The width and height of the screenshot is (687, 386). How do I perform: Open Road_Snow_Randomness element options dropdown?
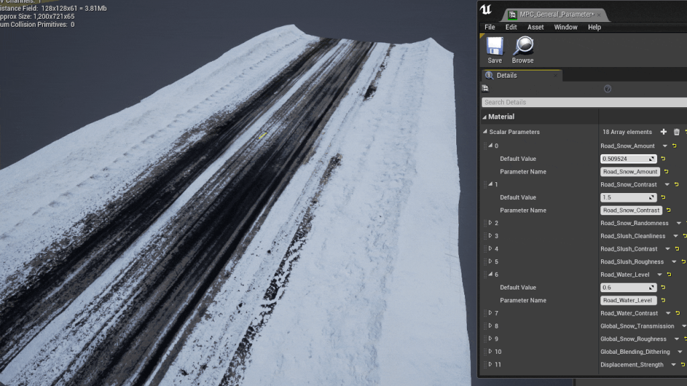point(679,223)
